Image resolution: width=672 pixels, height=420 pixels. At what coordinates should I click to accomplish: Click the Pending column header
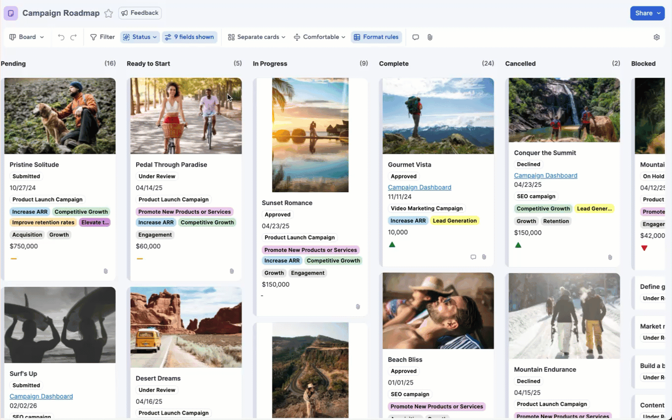click(13, 64)
